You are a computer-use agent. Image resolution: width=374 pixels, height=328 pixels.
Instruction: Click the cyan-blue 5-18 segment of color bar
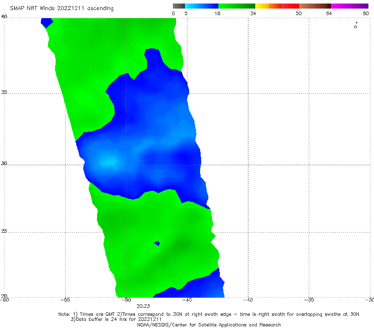tap(202, 6)
